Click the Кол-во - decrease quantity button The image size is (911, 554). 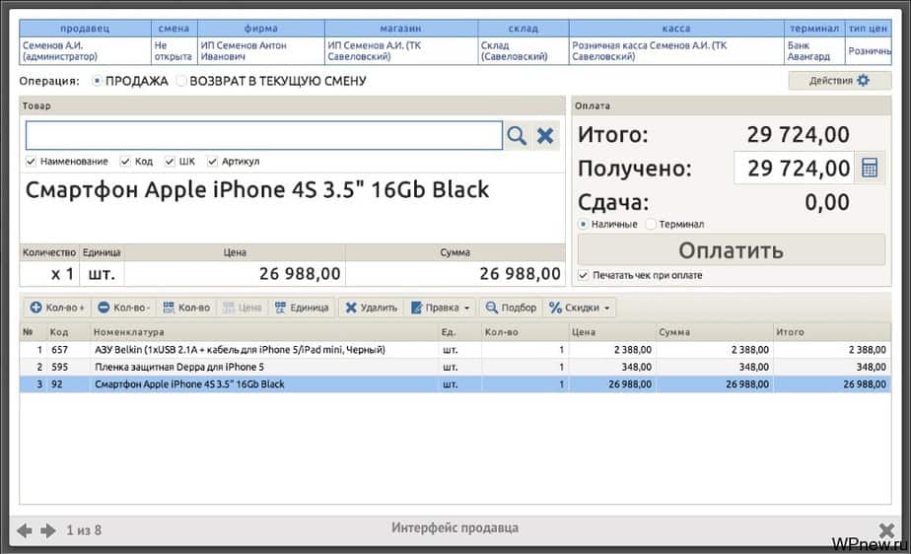(x=124, y=308)
